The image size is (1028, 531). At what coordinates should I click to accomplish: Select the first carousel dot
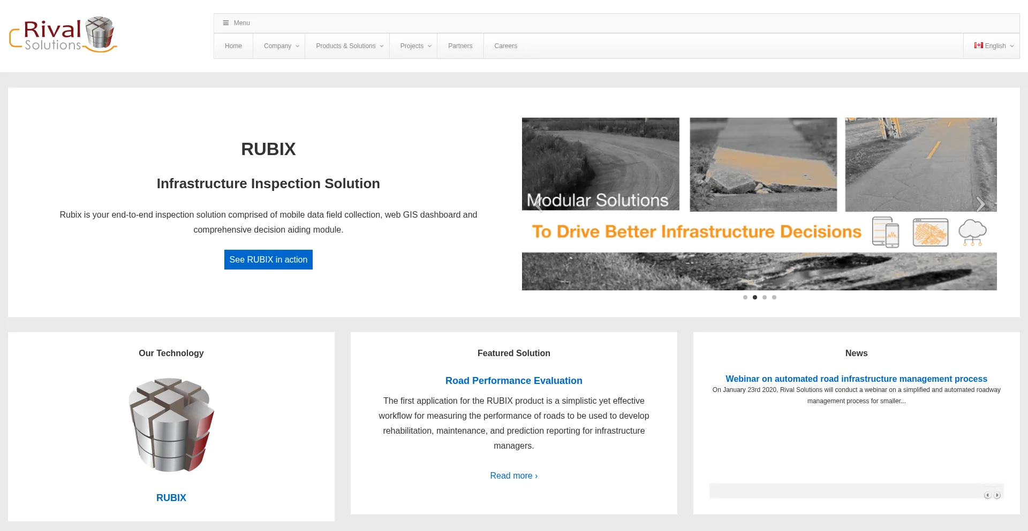(x=745, y=297)
